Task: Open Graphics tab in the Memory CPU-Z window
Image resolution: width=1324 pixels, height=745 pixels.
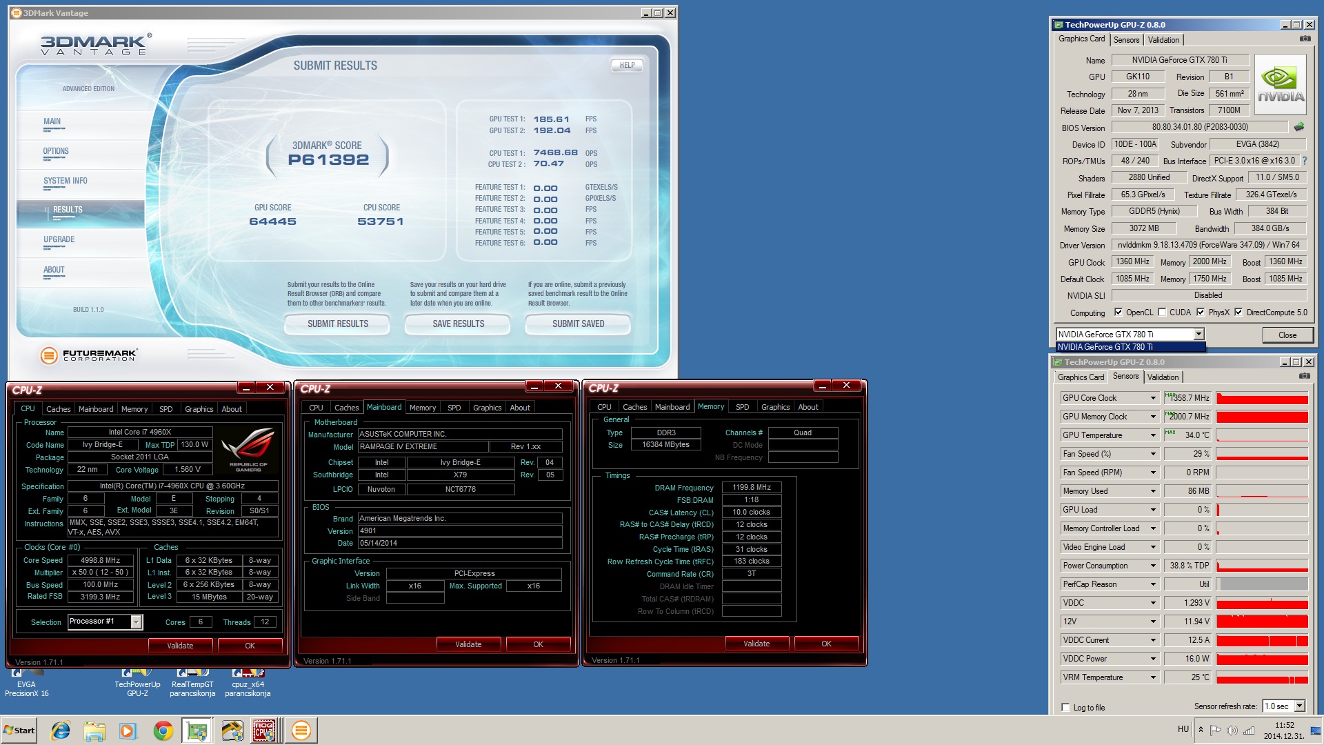Action: pos(775,407)
